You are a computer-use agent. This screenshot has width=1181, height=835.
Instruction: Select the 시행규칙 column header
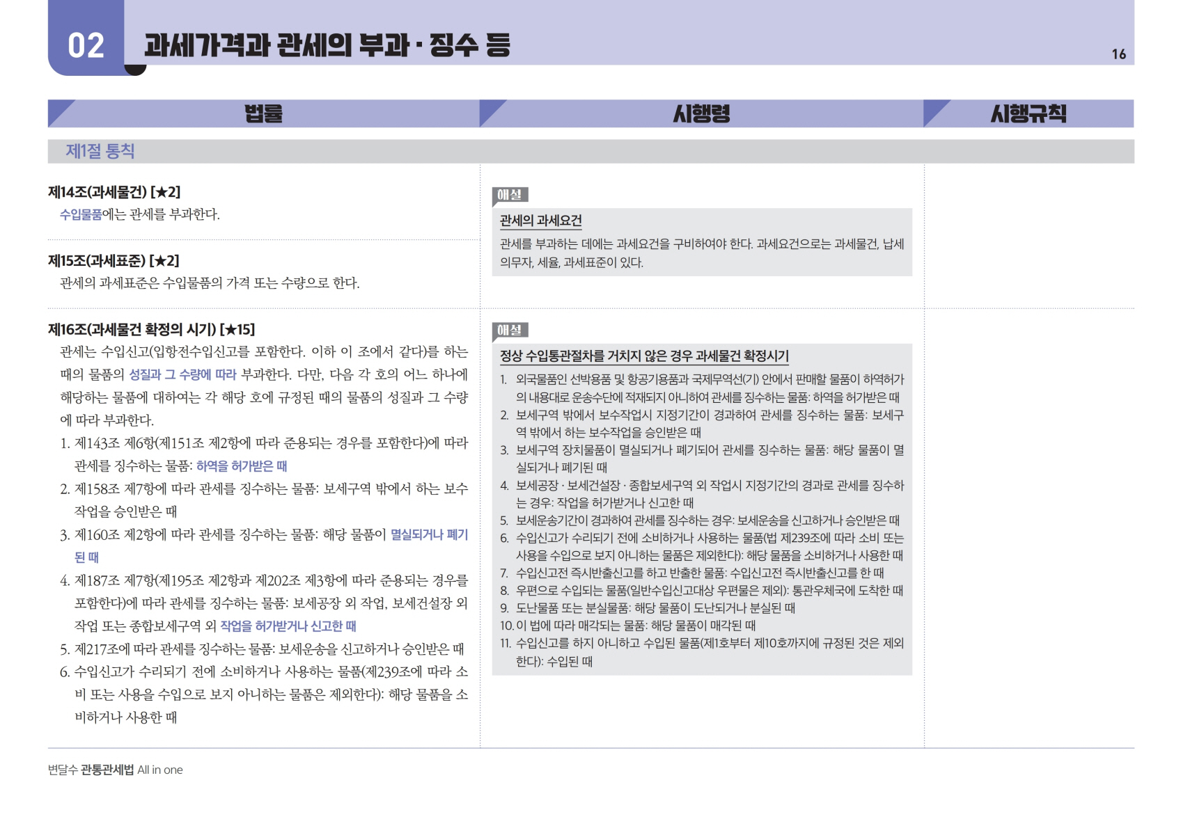(x=1028, y=113)
